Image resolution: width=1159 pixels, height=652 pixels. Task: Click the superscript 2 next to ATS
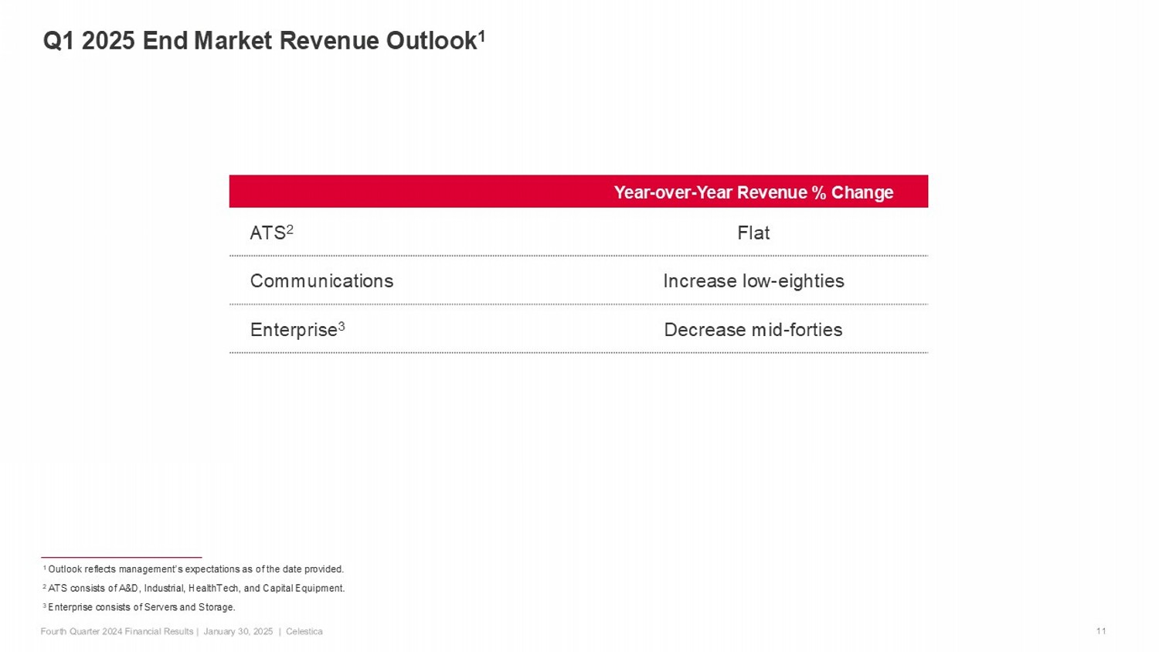pos(290,229)
